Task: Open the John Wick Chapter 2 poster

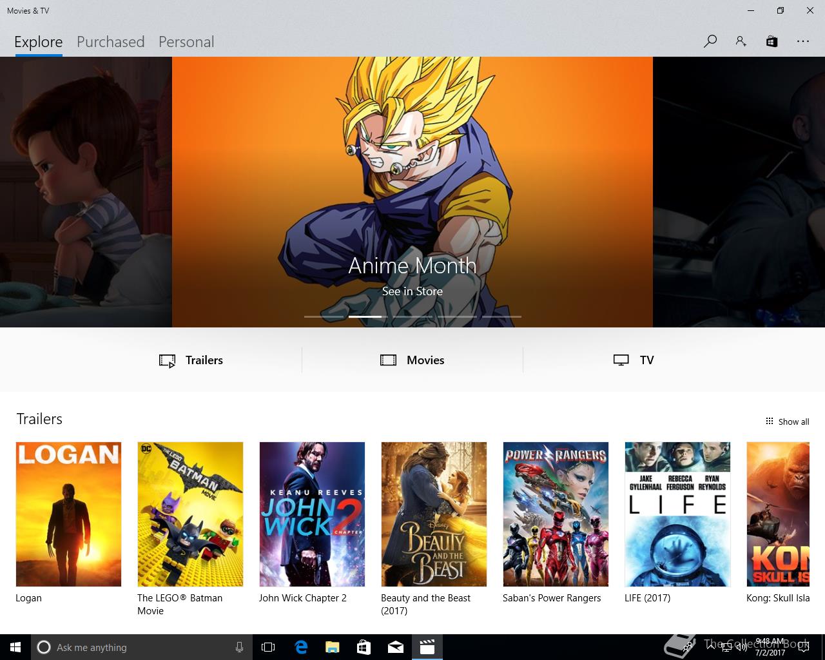Action: coord(312,514)
